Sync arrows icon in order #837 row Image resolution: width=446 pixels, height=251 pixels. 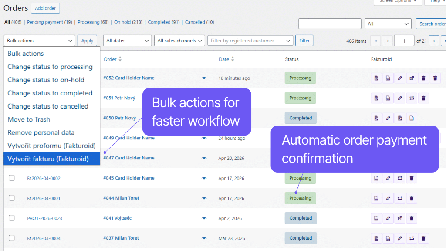click(412, 238)
